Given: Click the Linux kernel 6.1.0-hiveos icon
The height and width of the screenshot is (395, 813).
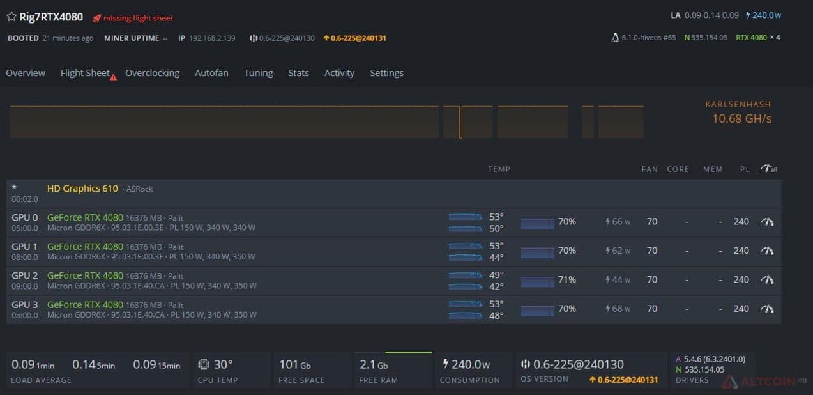Looking at the screenshot, I should (x=614, y=37).
